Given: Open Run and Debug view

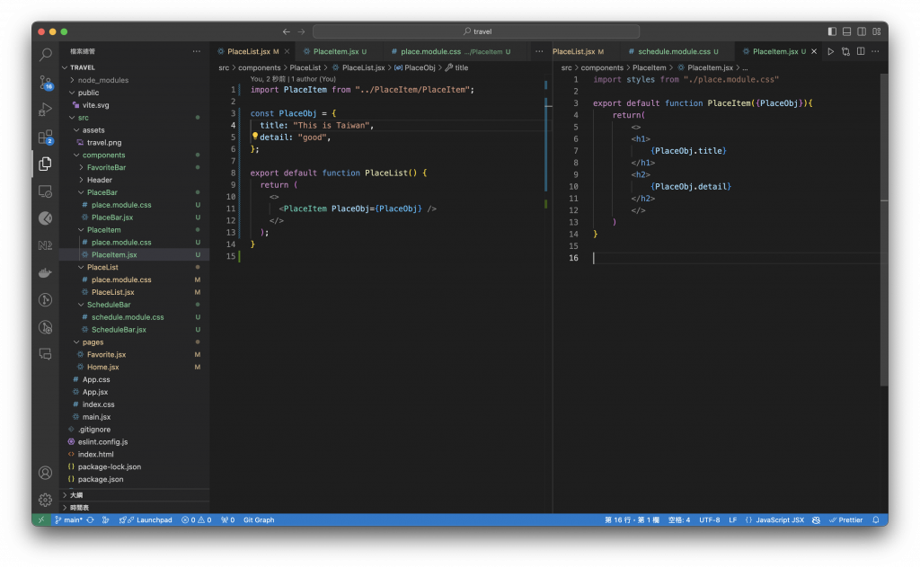Looking at the screenshot, I should click(x=45, y=109).
